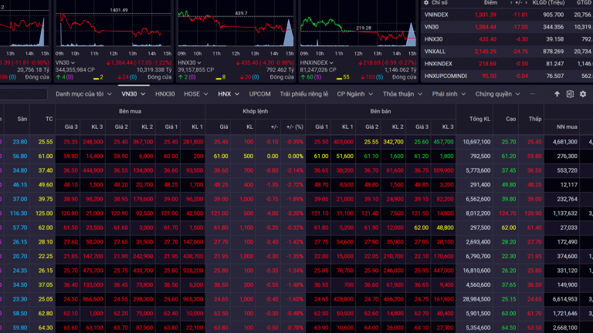Click Khớp lệnh Giá column header

tap(224, 127)
